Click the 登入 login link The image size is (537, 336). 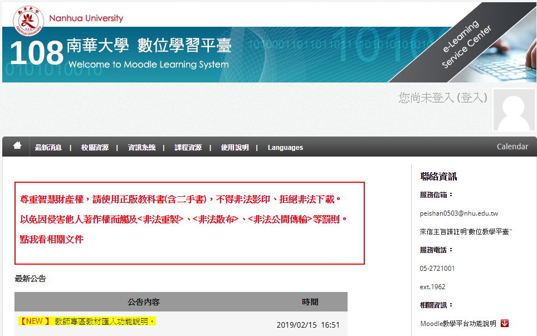point(472,98)
